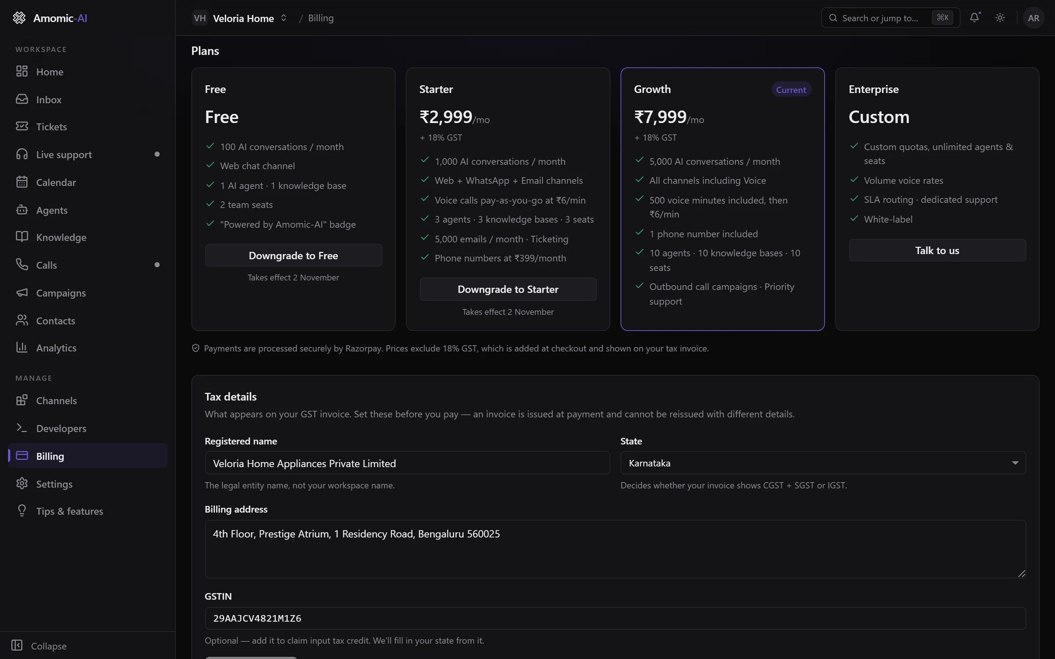Click the ₹2,999 Starter price
The image size is (1055, 659).
tap(446, 117)
